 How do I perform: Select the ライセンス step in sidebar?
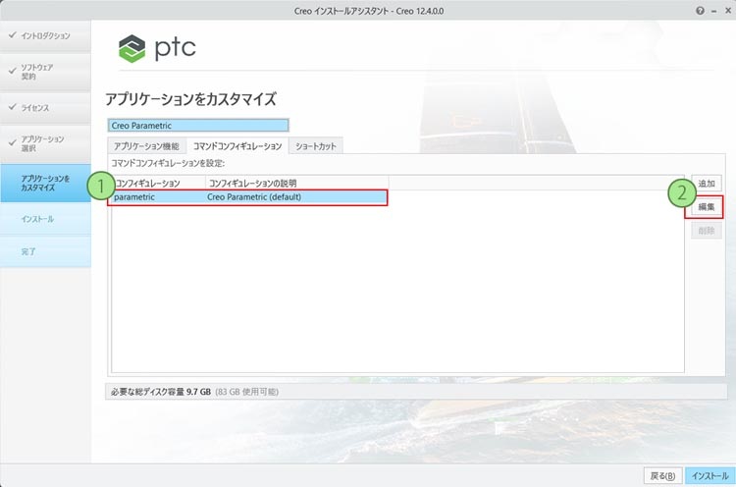pos(45,108)
